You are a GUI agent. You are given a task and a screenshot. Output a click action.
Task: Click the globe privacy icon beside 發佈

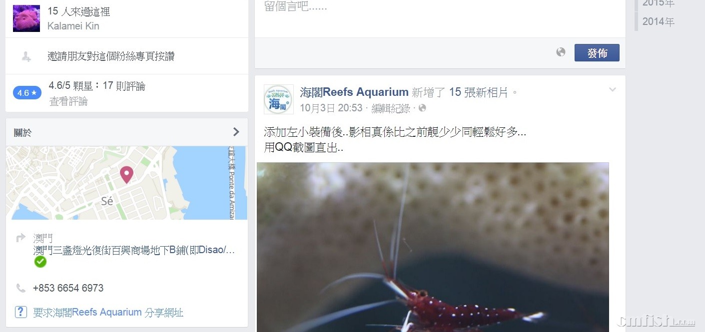[x=561, y=52]
